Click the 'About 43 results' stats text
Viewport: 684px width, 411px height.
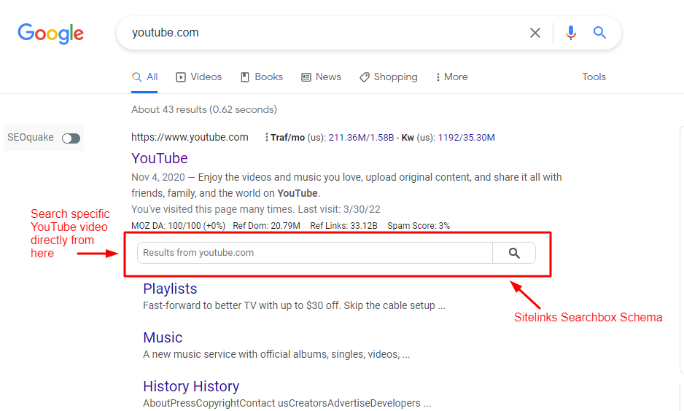204,109
